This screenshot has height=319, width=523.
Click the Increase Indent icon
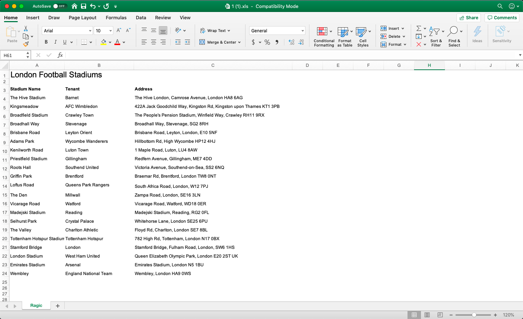(187, 42)
